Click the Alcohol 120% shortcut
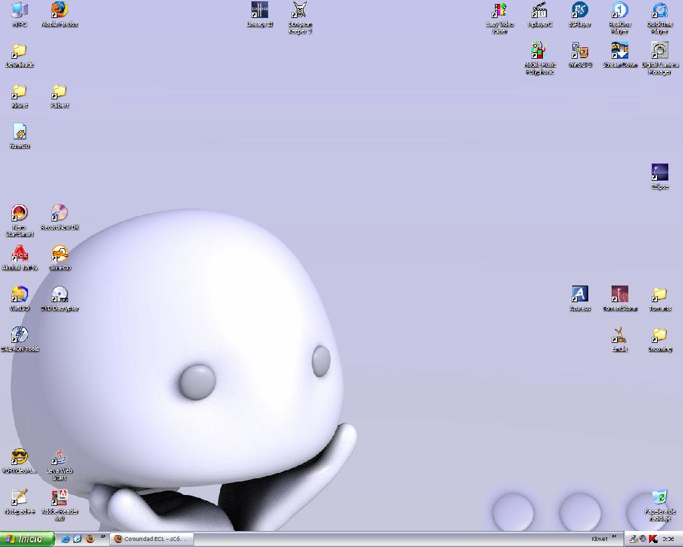 tap(19, 254)
